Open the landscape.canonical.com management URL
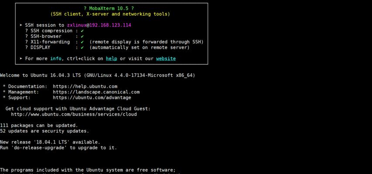 [96, 92]
